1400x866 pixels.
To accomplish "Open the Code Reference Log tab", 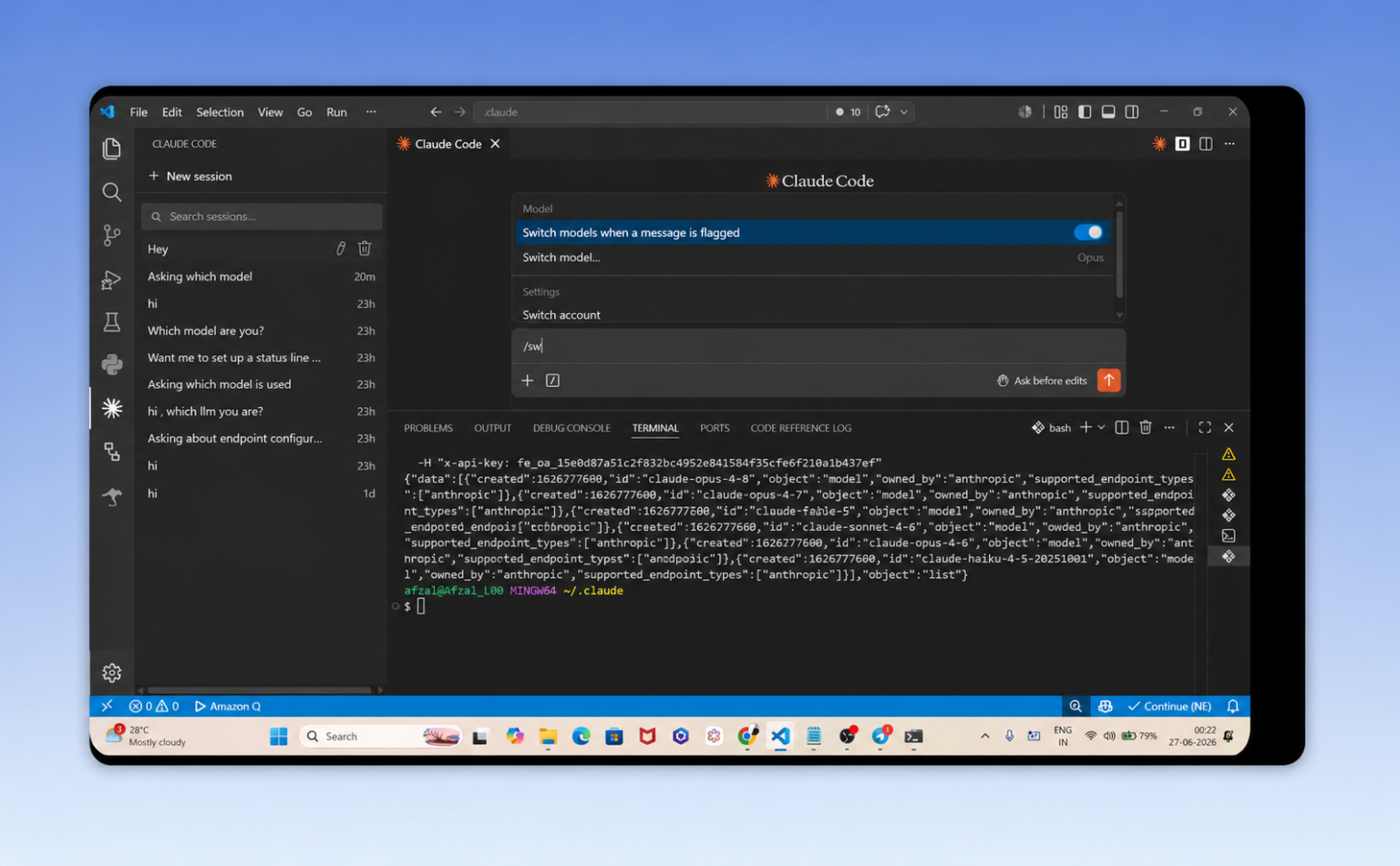I will (800, 428).
